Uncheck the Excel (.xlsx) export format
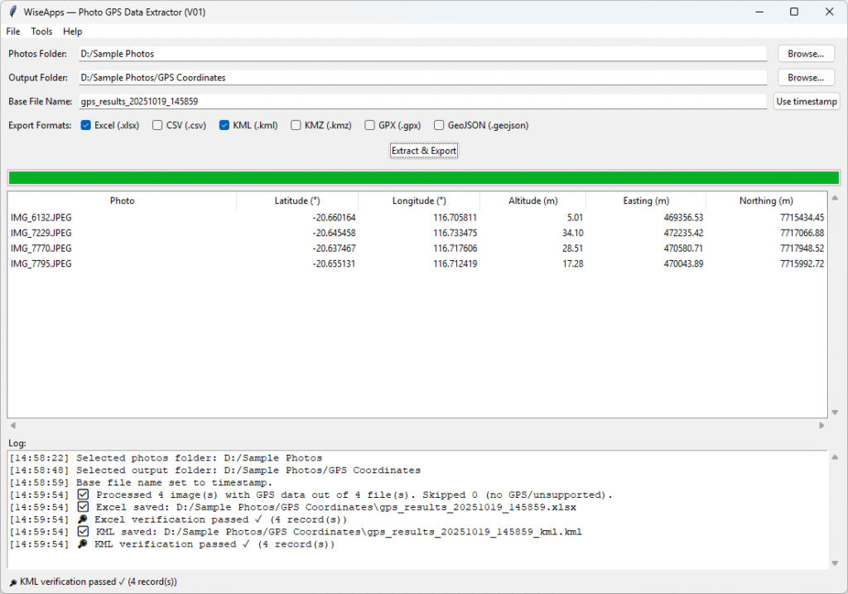848x594 pixels. click(86, 126)
